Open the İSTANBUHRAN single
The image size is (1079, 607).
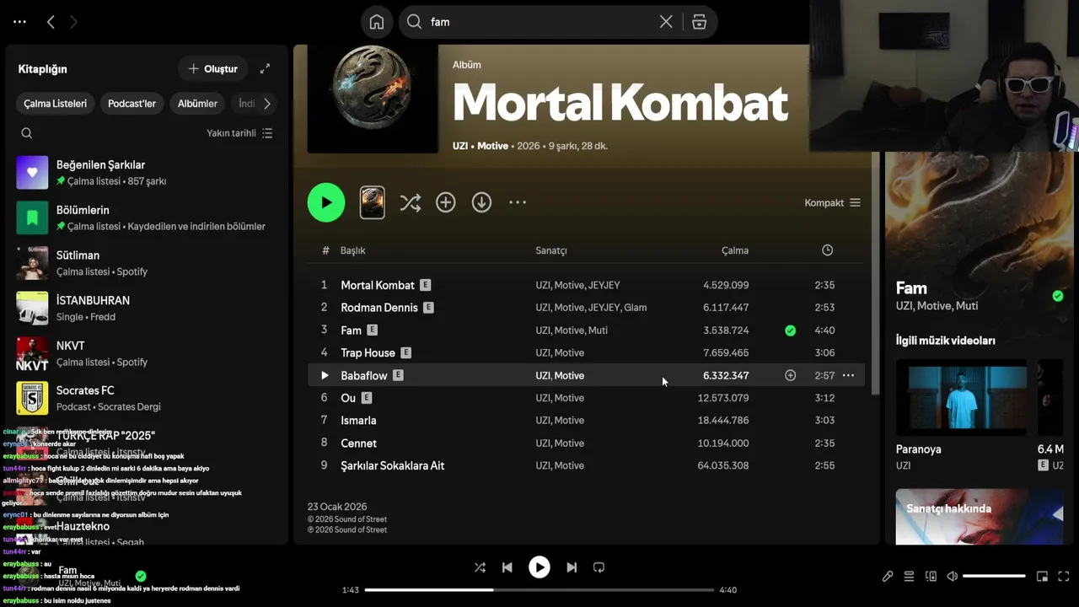pyautogui.click(x=148, y=308)
